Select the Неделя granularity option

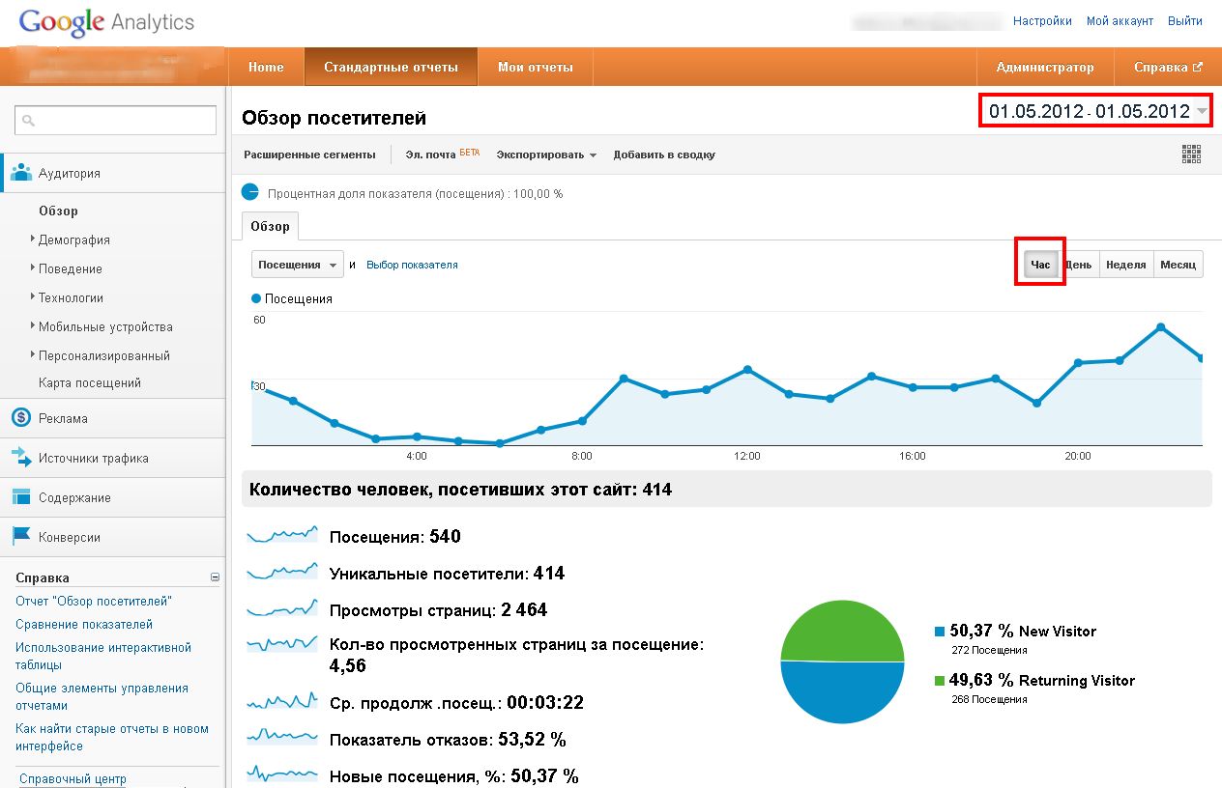(x=1125, y=264)
